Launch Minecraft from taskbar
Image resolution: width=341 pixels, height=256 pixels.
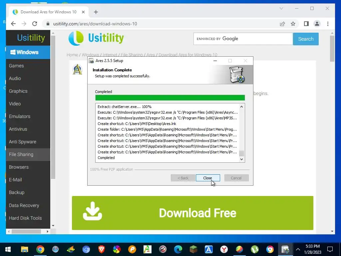coord(193,249)
